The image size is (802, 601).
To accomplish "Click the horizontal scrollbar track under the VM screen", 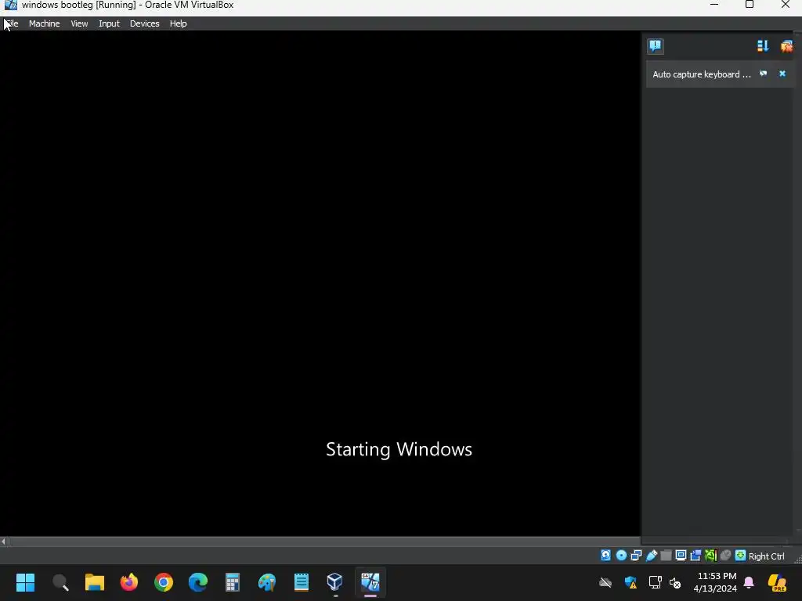I will tap(324, 542).
